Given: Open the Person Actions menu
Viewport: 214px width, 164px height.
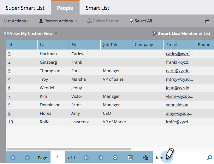Looking at the screenshot, I should tap(58, 21).
